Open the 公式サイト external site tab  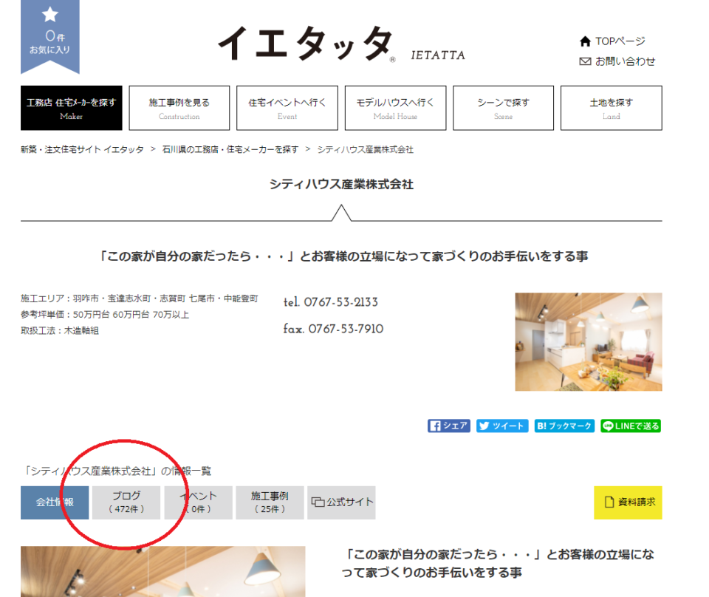click(341, 502)
